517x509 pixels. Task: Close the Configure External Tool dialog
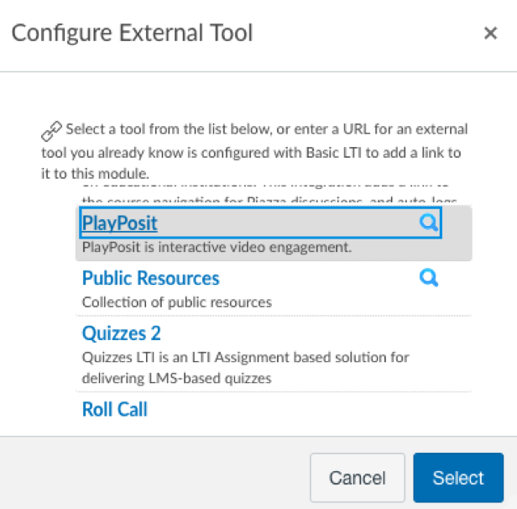coord(490,33)
